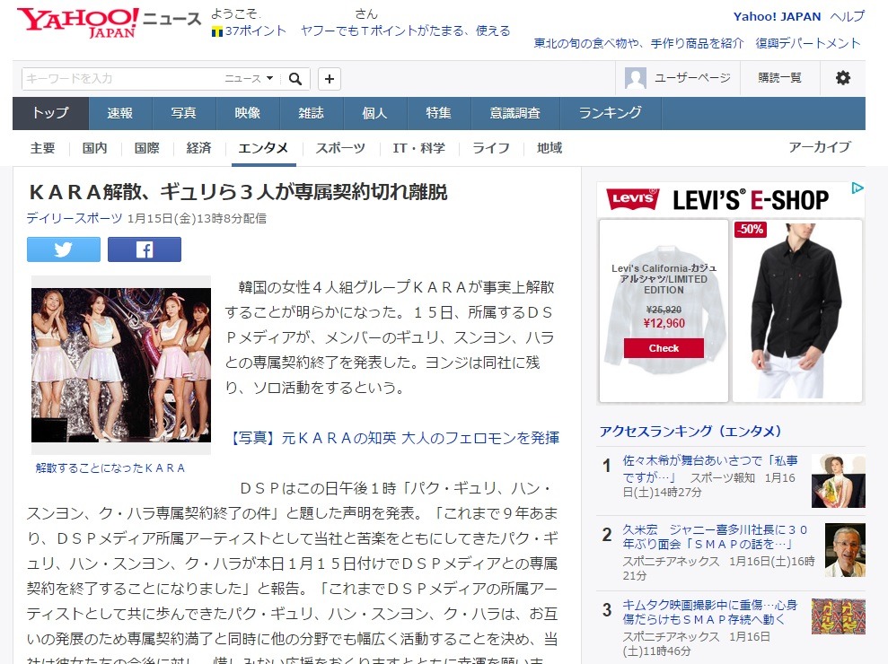Click the AdChoices icon on Levi's ad
Viewport: 888px width, 664px height.
(x=857, y=188)
